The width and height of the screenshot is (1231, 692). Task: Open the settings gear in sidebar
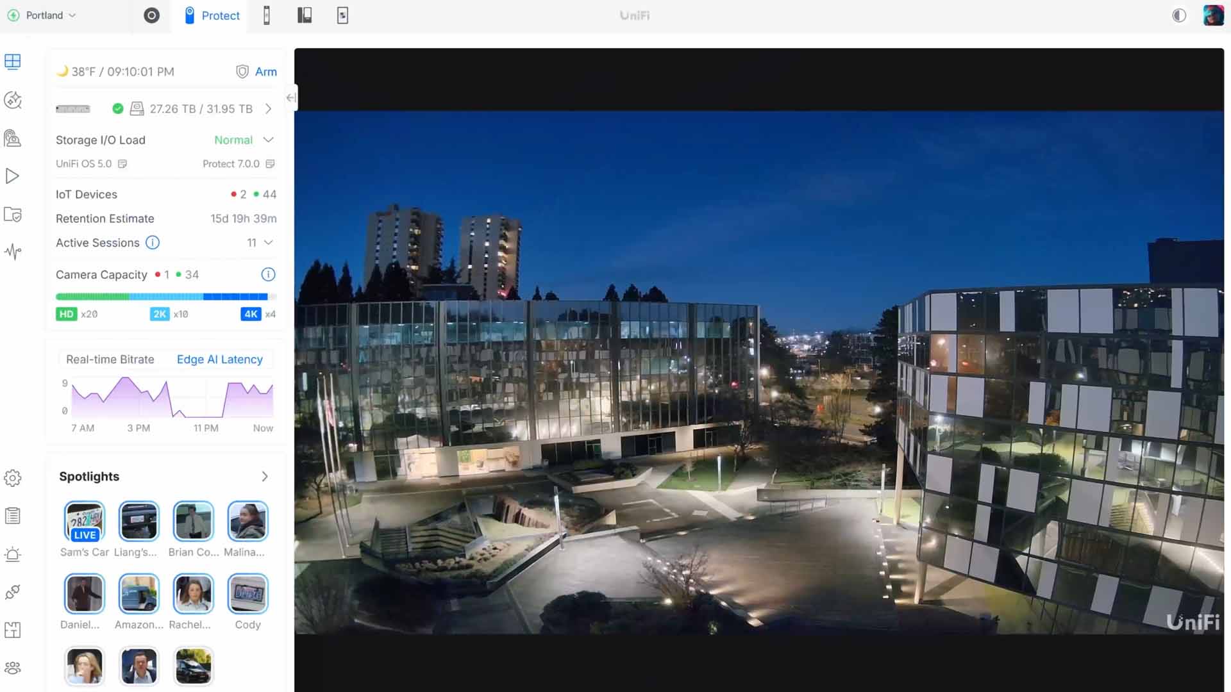pos(13,478)
